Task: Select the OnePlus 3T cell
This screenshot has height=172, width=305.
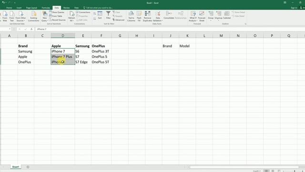Action: tap(101, 51)
